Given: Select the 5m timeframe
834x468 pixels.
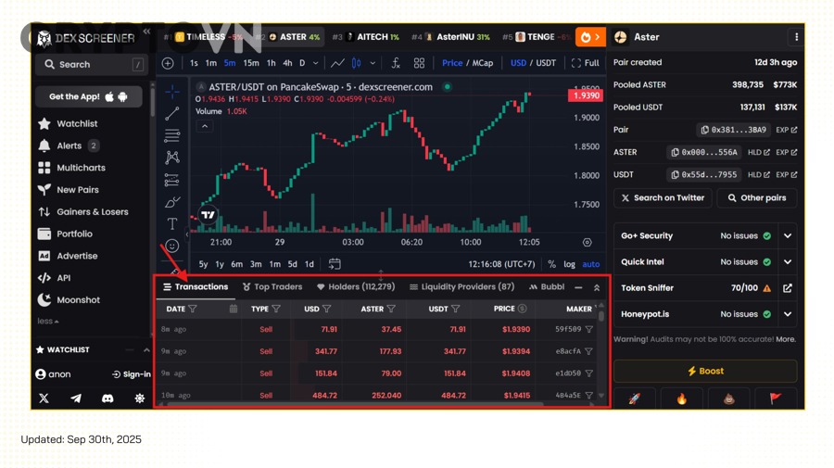Looking at the screenshot, I should point(230,63).
